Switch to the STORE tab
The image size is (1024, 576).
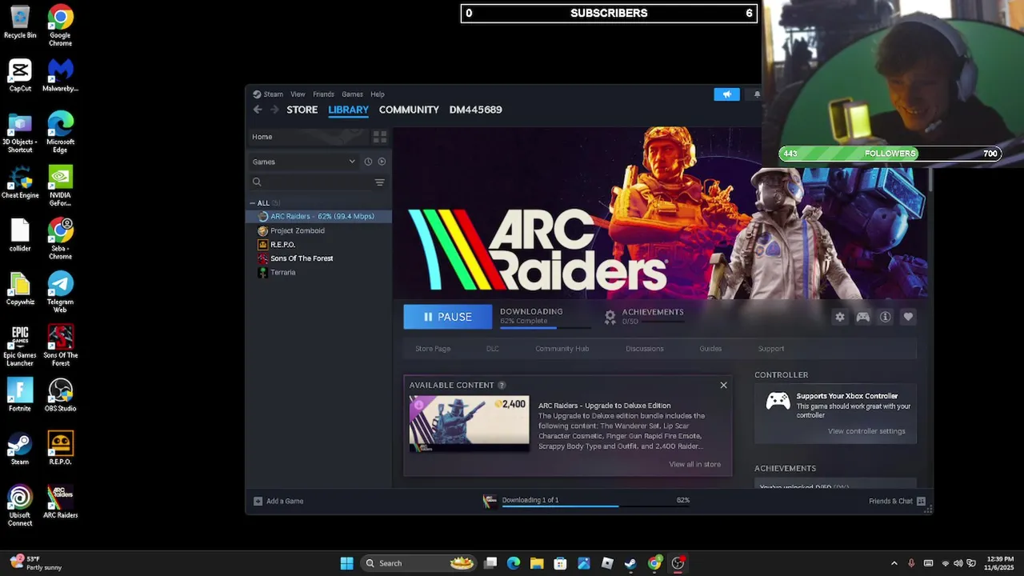point(302,110)
